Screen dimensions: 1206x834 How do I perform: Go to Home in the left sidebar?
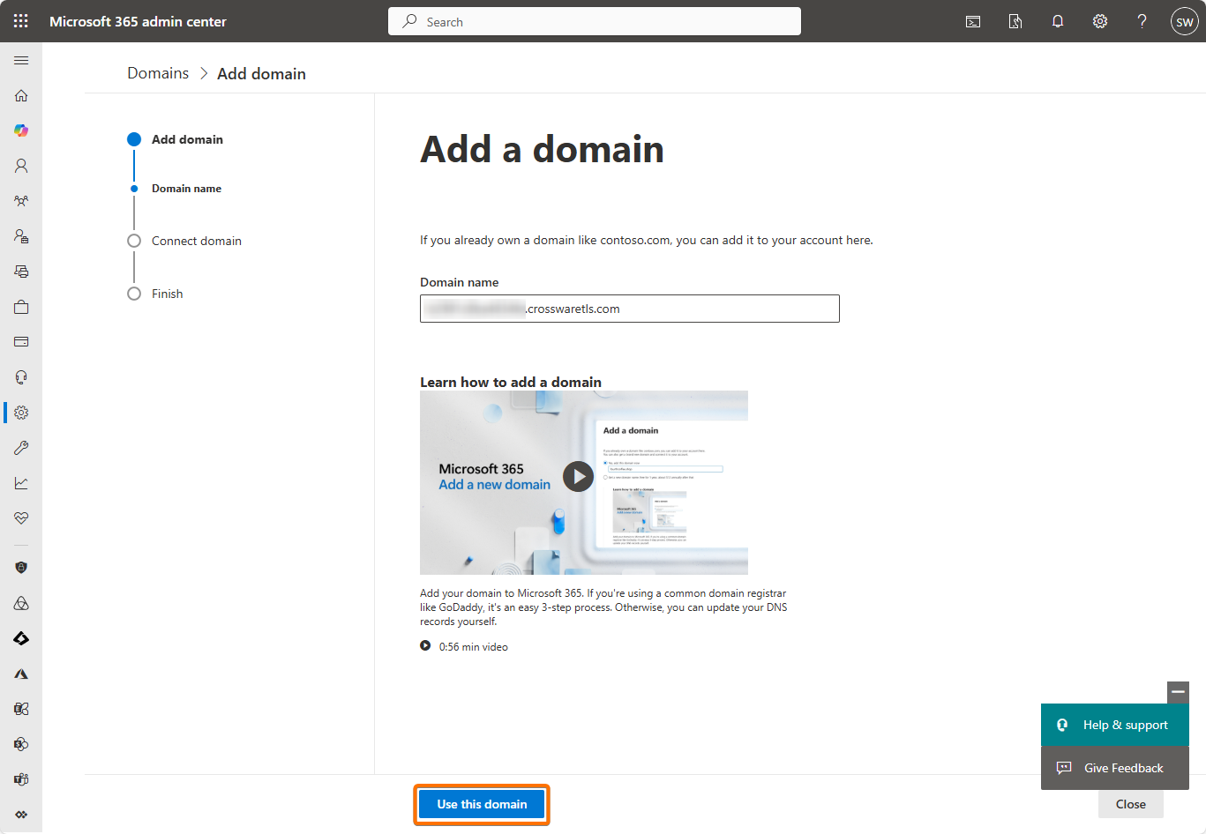pos(21,95)
